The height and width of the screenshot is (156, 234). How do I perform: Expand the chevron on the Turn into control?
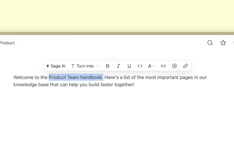click(x=98, y=66)
